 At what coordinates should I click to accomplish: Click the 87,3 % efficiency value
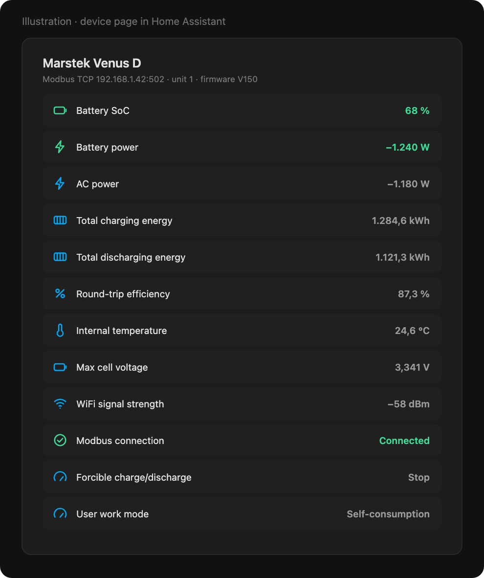(414, 294)
